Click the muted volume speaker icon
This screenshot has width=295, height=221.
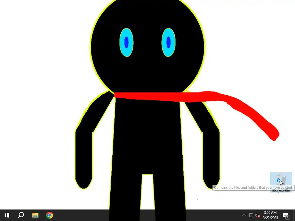[258, 215]
